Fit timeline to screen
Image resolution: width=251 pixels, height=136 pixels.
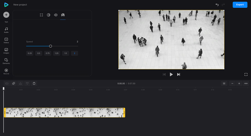[246, 83]
